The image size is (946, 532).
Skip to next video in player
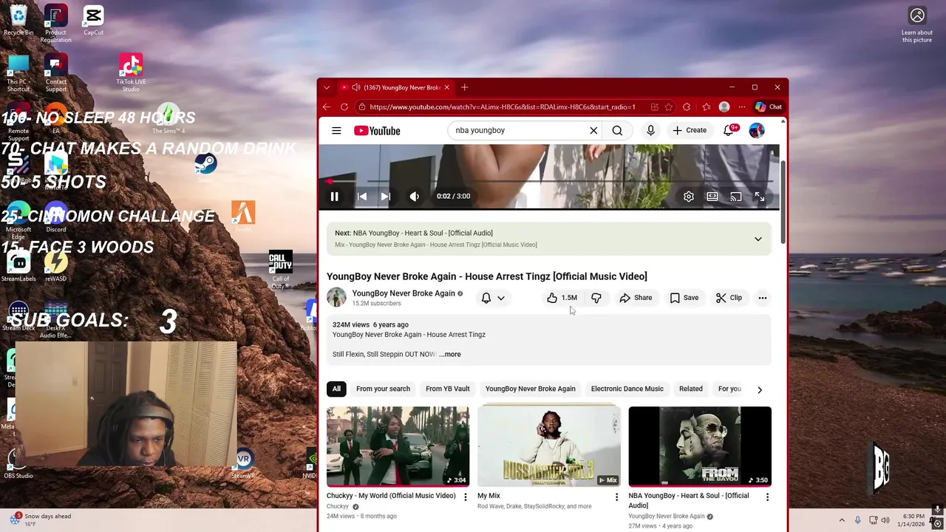(x=386, y=197)
